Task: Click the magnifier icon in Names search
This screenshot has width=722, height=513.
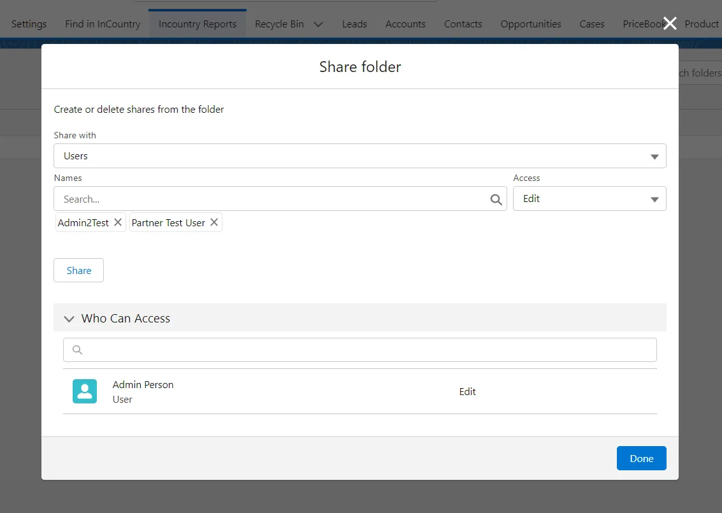Action: click(496, 199)
